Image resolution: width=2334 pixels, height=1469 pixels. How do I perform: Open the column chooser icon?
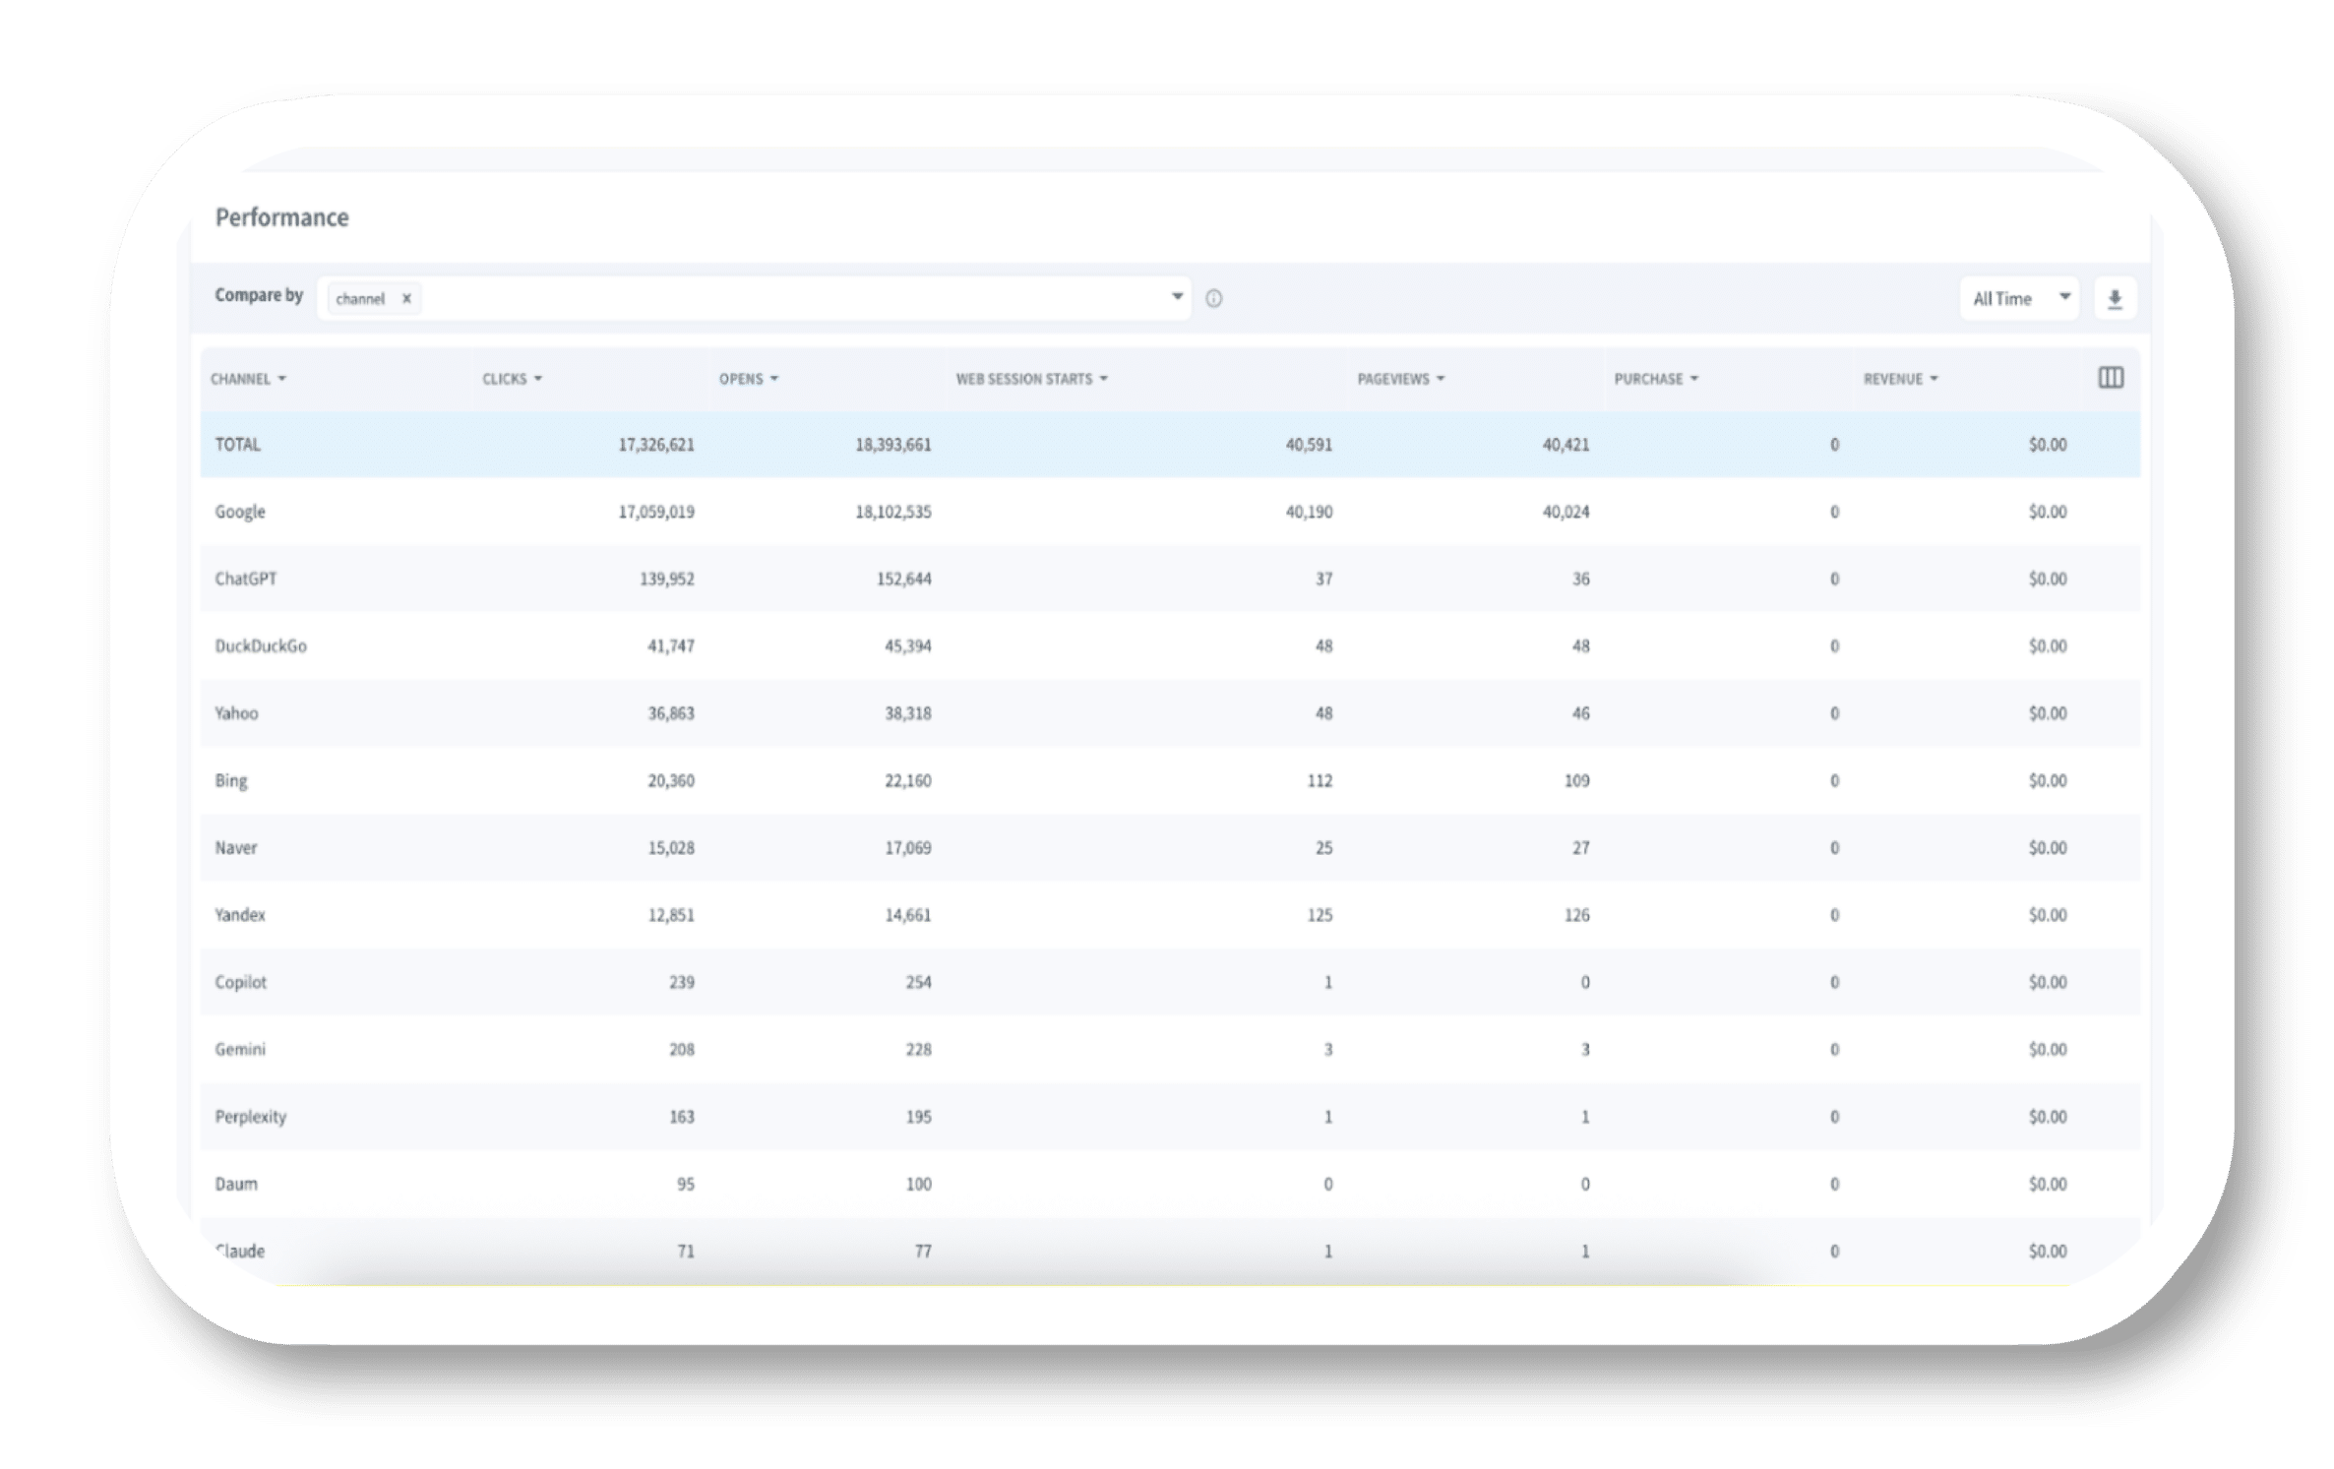pos(2111,378)
